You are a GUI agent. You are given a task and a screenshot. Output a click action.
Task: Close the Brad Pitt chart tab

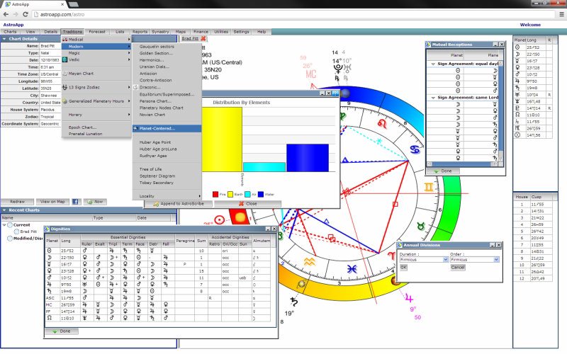203,39
